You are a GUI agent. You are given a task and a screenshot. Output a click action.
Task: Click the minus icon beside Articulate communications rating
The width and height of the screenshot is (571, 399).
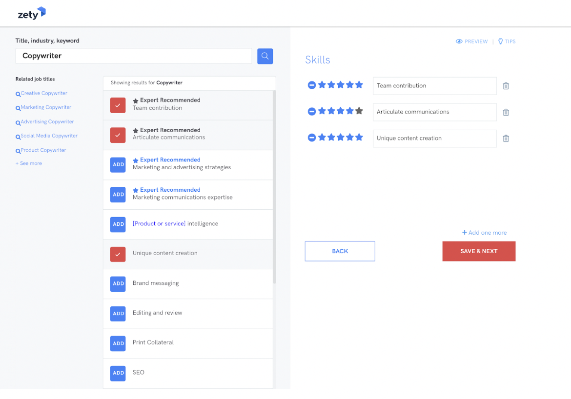pos(312,111)
